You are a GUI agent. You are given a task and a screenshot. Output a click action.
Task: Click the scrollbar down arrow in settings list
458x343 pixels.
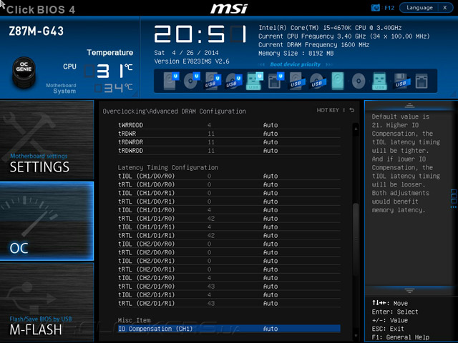pyautogui.click(x=356, y=336)
